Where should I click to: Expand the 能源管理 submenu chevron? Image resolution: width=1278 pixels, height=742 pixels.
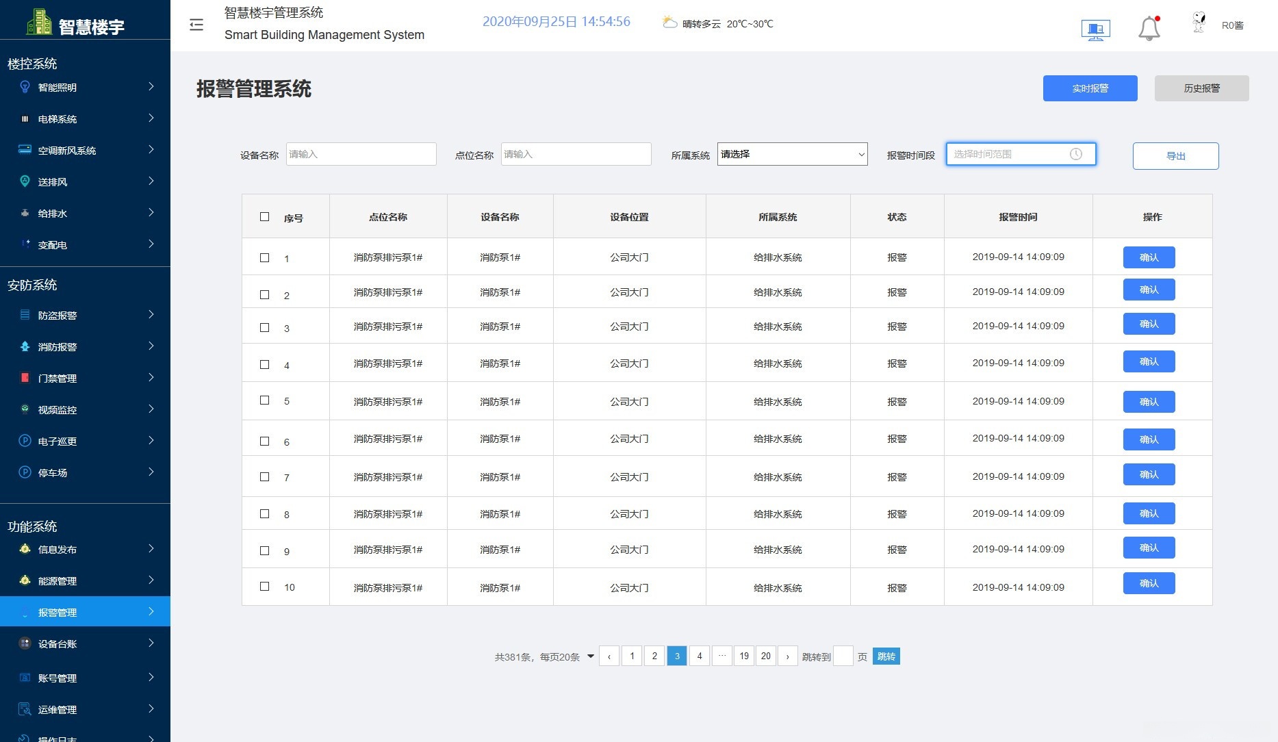(151, 580)
